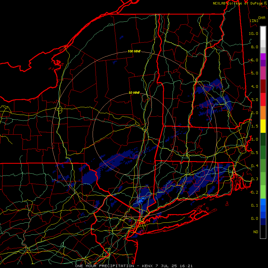The height and width of the screenshot is (268, 268).
Task: Click the "8.0" scale label
Action: pyautogui.click(x=255, y=47)
